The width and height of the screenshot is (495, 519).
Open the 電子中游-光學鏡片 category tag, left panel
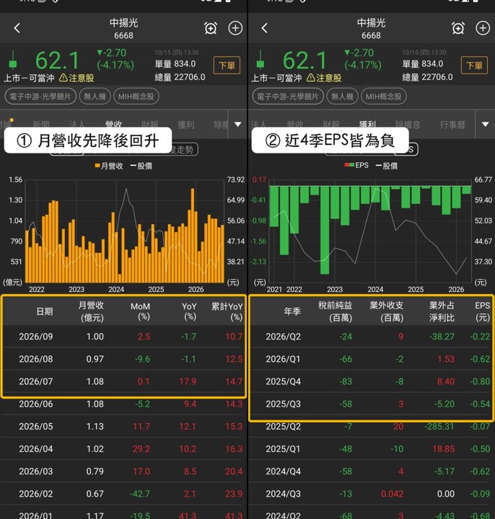[x=40, y=97]
